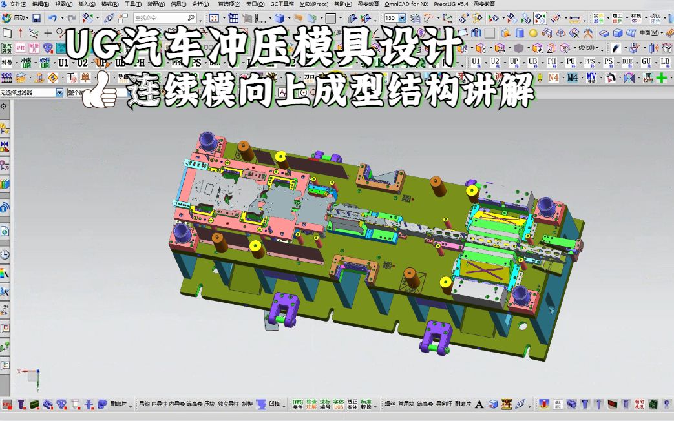Viewport: 674px width, 421px height.
Task: Open the shaded cube rendering style icon
Action: [279, 18]
